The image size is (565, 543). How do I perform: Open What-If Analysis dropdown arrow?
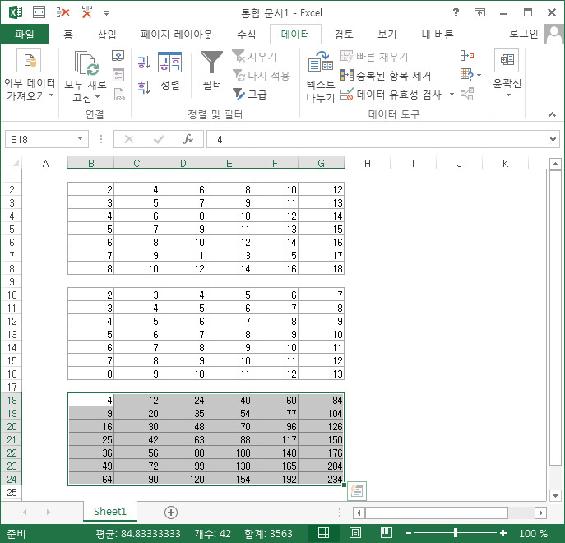(479, 75)
